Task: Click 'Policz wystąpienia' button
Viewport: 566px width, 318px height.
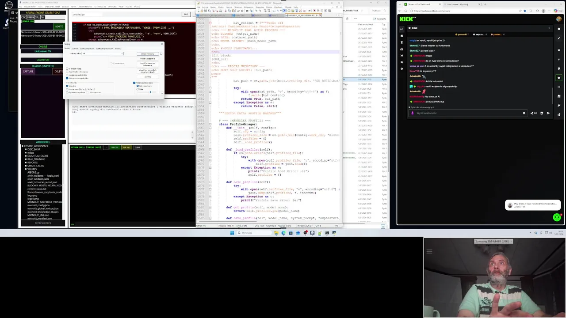Action: click(148, 59)
